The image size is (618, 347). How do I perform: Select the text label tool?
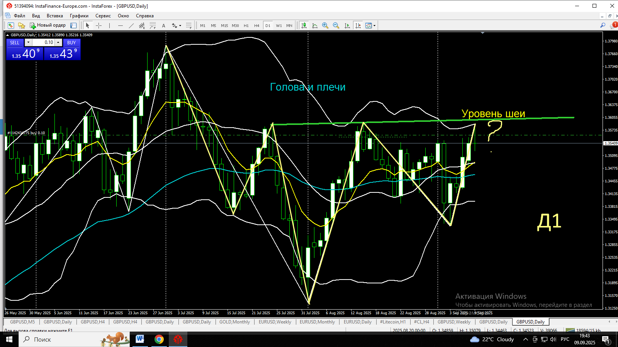click(163, 25)
